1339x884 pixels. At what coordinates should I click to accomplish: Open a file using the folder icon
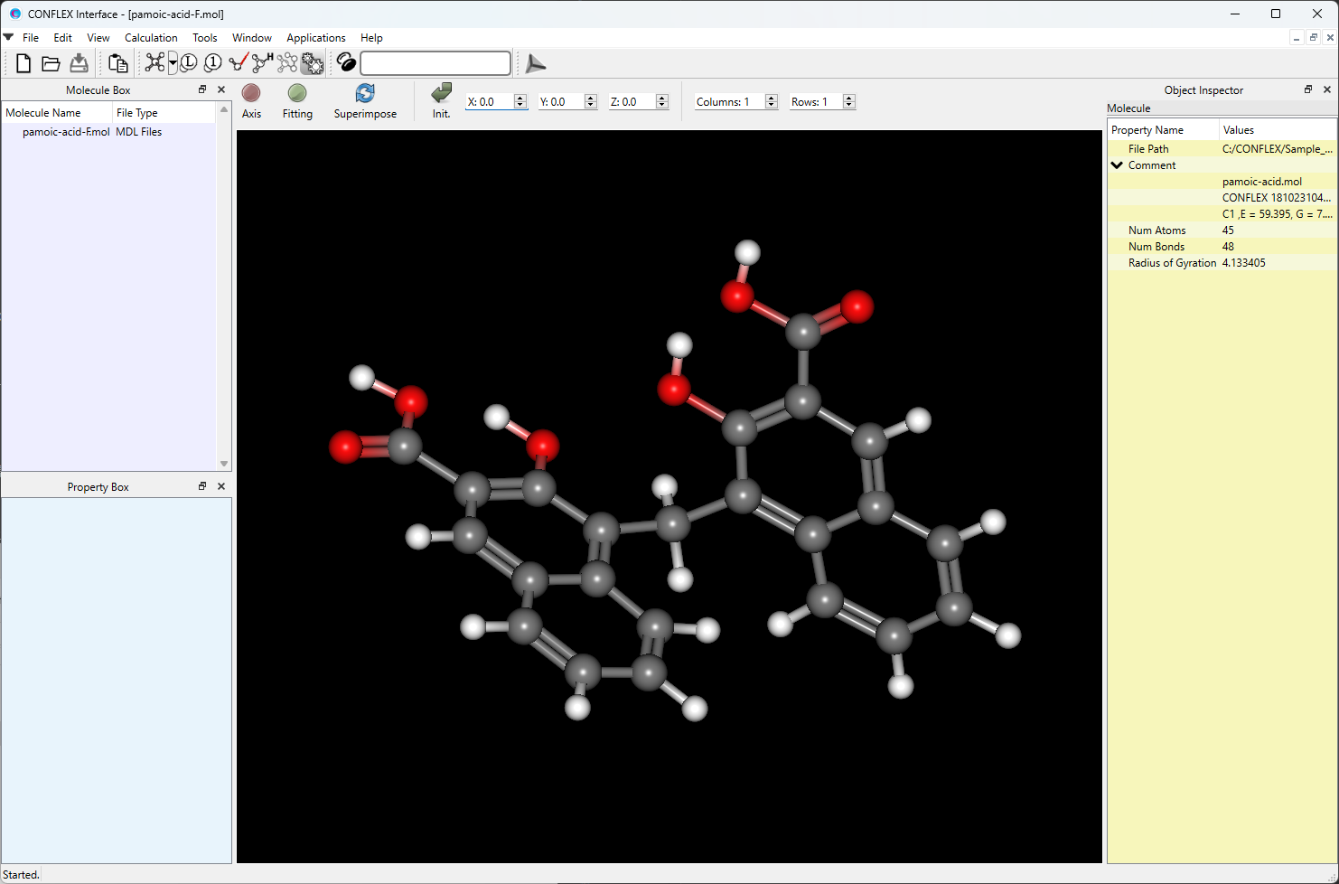click(x=51, y=63)
